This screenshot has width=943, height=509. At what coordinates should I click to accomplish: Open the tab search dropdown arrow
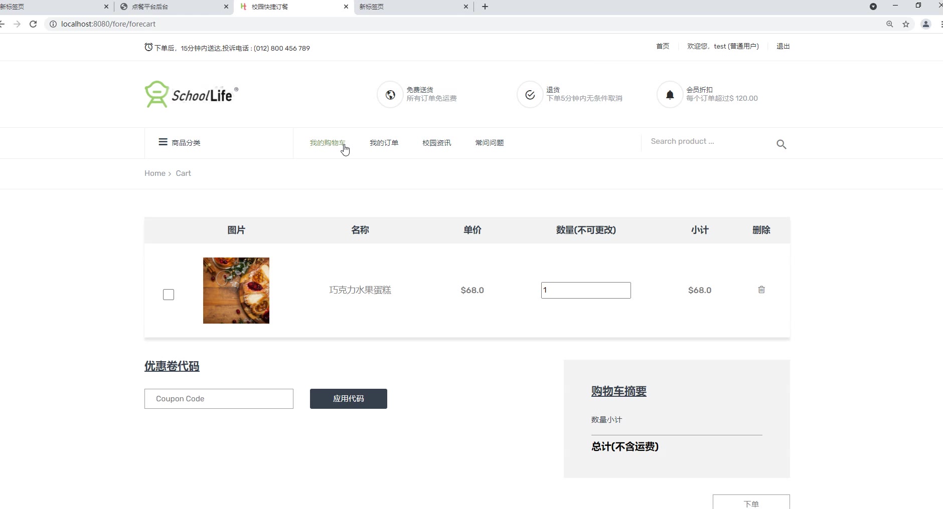coord(873,7)
